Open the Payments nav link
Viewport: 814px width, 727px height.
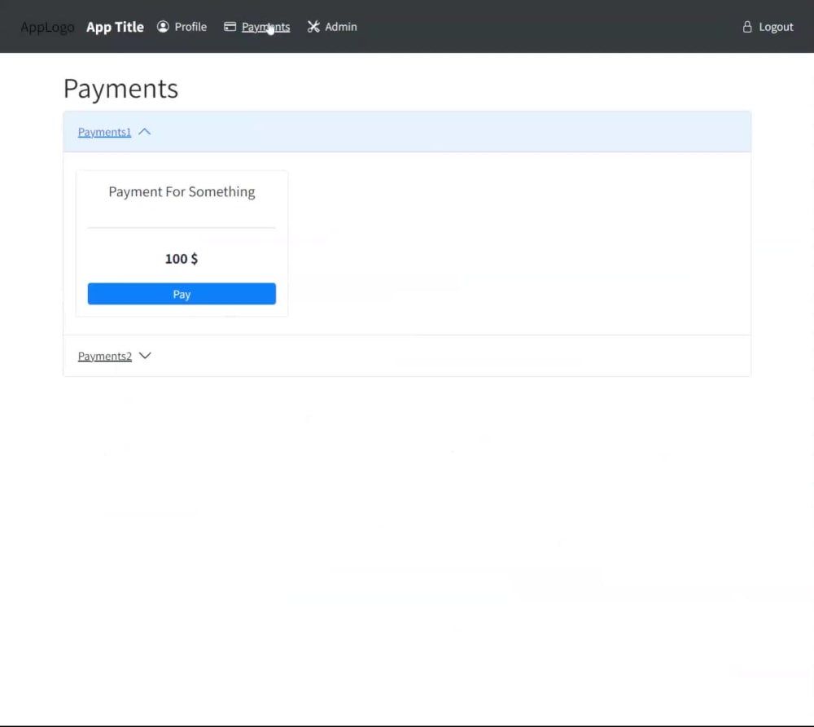coord(266,27)
